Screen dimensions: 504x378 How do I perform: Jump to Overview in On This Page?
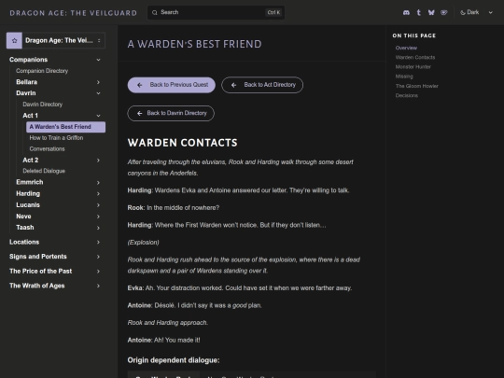click(406, 48)
